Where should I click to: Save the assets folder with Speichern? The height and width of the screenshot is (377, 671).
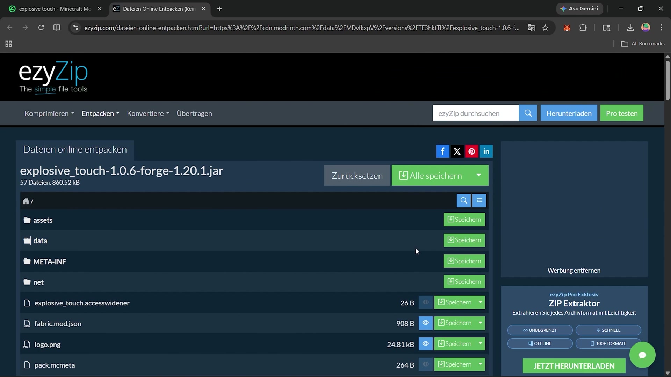coord(464,220)
